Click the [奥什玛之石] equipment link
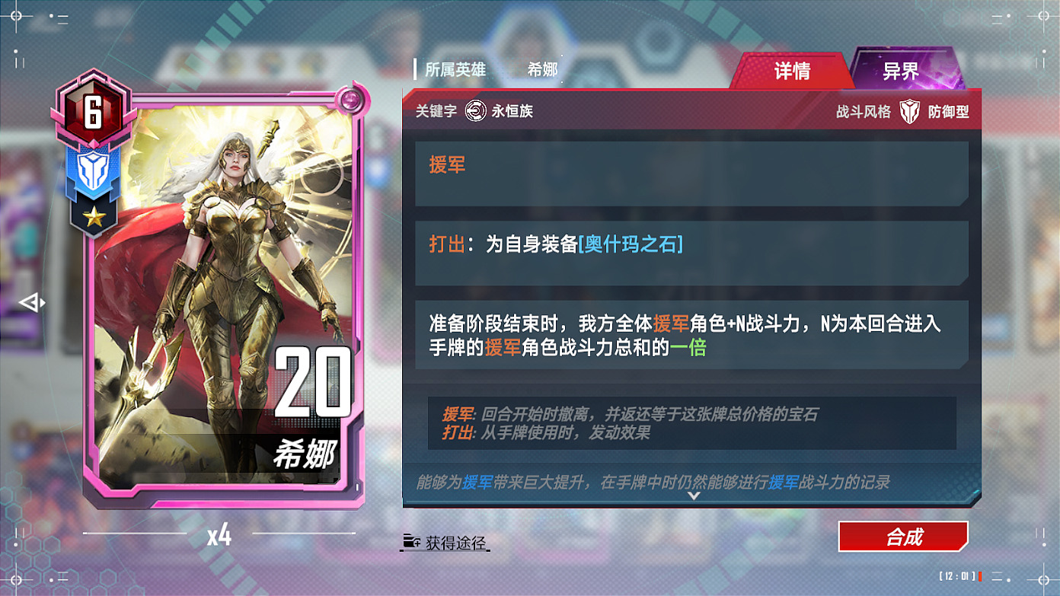The image size is (1060, 596). (x=631, y=244)
